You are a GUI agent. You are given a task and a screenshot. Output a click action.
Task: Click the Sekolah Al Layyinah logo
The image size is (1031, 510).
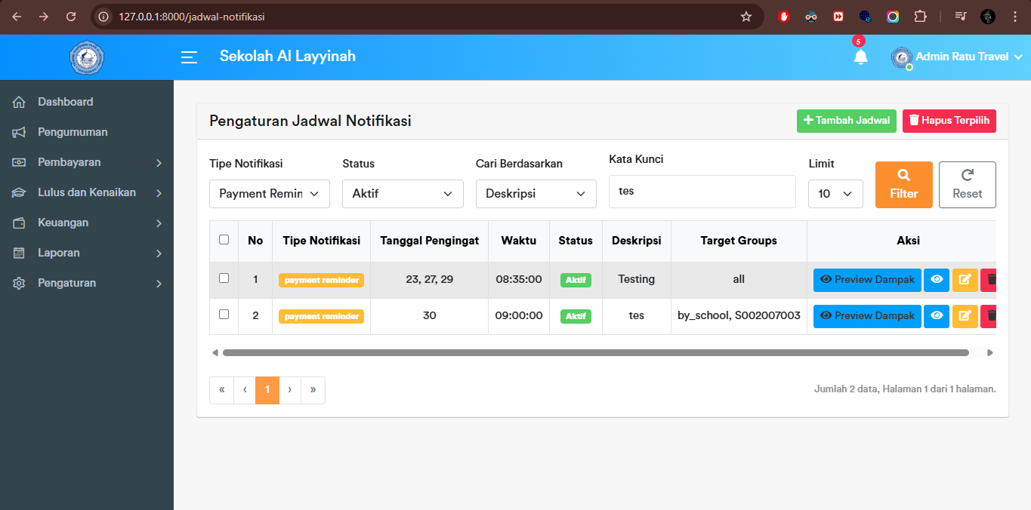point(86,57)
